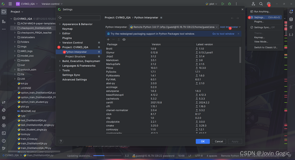295x160 pixels.
Task: Open the Python Interpreter selection dropdown
Action: coord(174,27)
